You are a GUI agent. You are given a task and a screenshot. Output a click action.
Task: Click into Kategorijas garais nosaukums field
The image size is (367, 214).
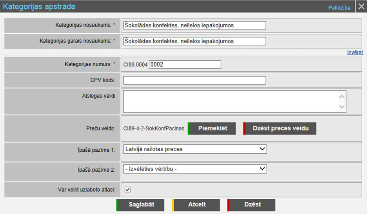(x=194, y=41)
